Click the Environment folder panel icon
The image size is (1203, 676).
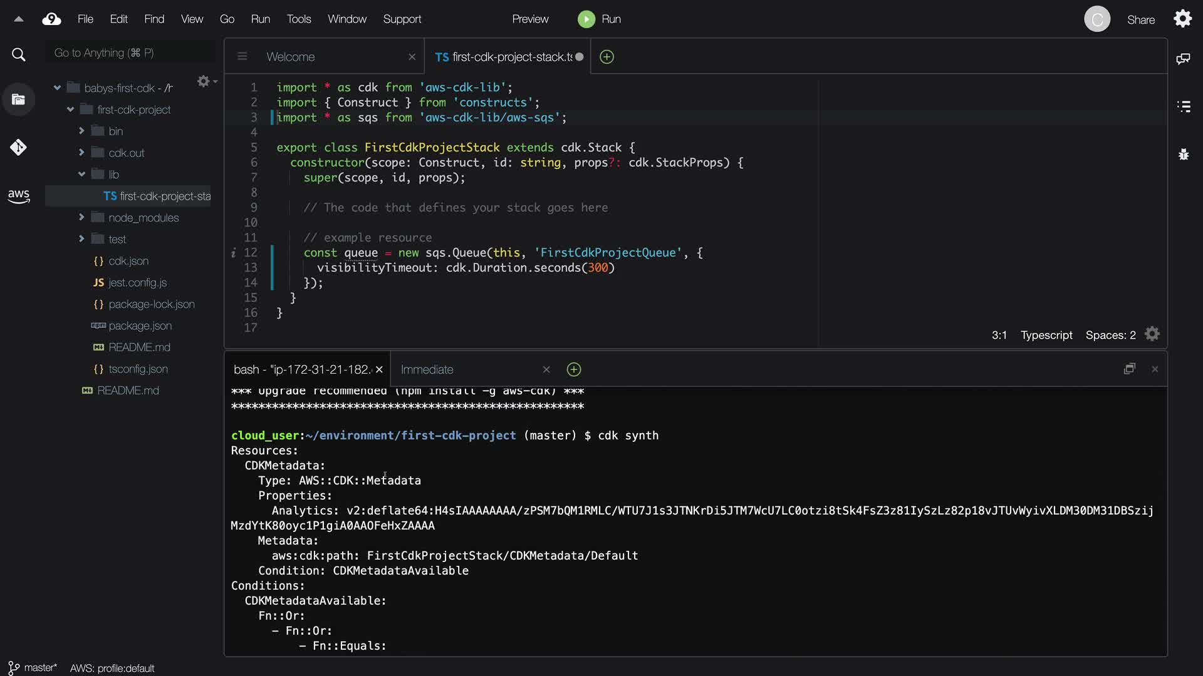point(18,100)
